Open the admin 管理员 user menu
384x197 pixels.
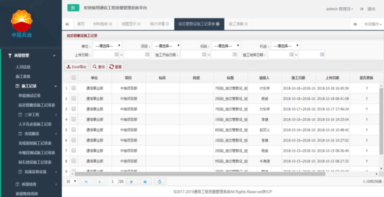(x=339, y=9)
